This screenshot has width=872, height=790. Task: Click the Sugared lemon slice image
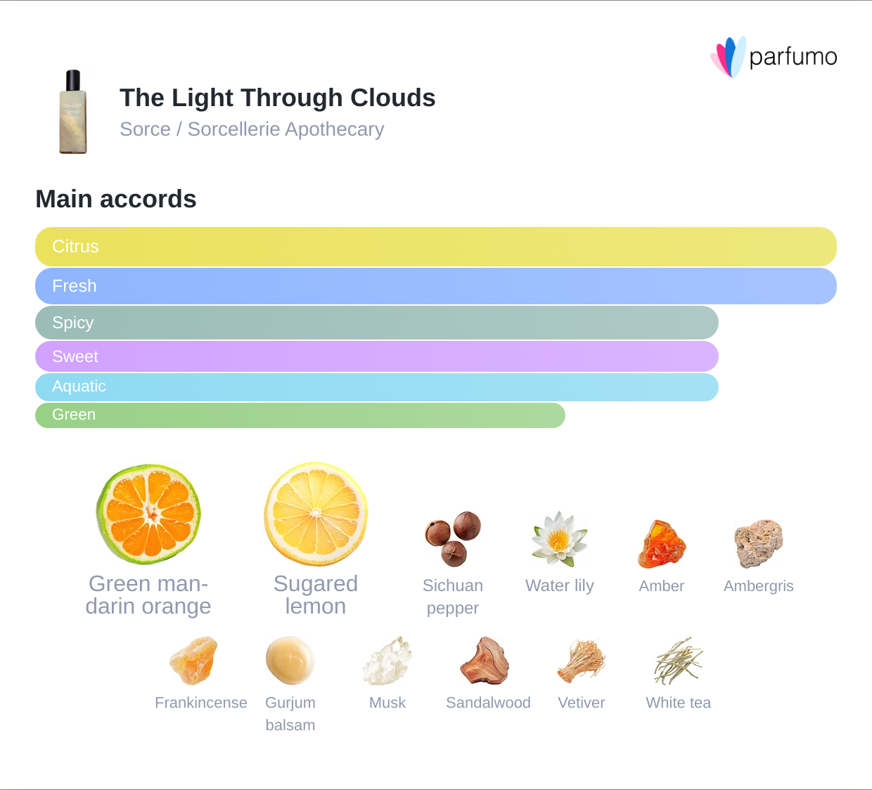[316, 514]
